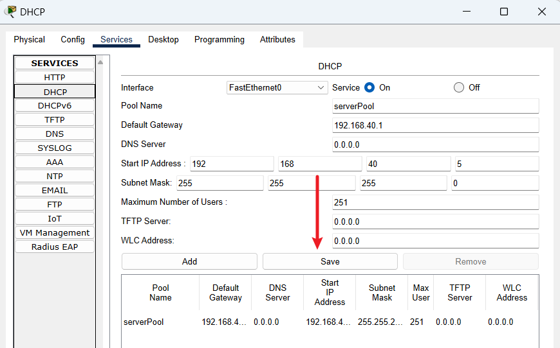Edit Subnet Mask third octet field
This screenshot has width=560, height=348.
(x=404, y=183)
